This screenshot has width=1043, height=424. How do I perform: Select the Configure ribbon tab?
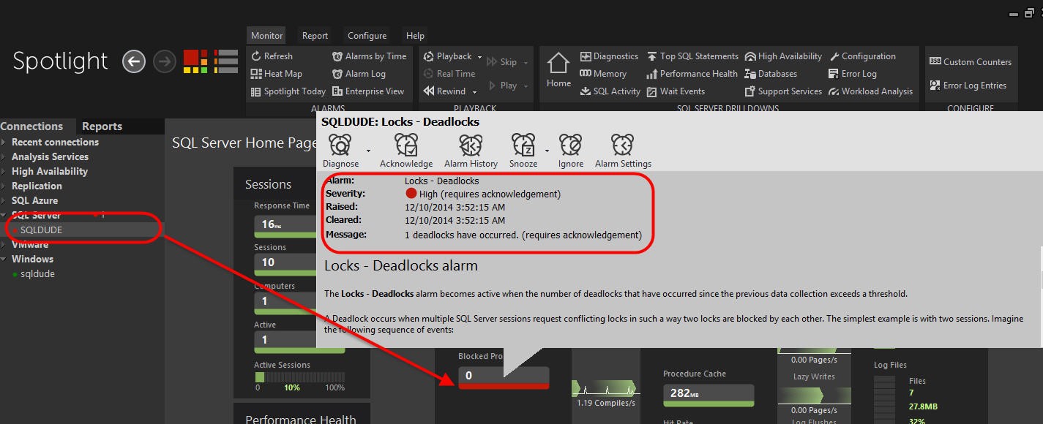tap(367, 35)
